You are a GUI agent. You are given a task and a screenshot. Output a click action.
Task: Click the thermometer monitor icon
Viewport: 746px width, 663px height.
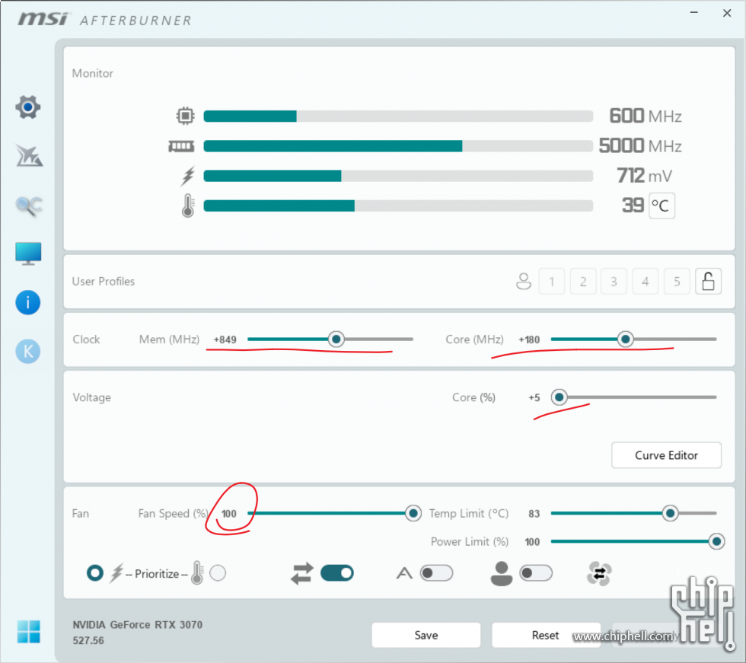[188, 206]
